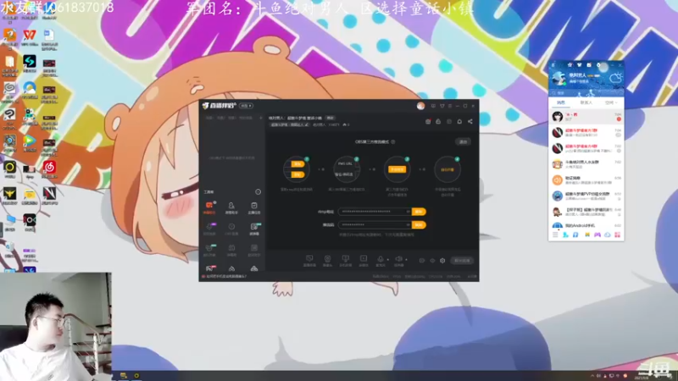
Task: Open the weather icon in QQ header
Action: click(615, 78)
